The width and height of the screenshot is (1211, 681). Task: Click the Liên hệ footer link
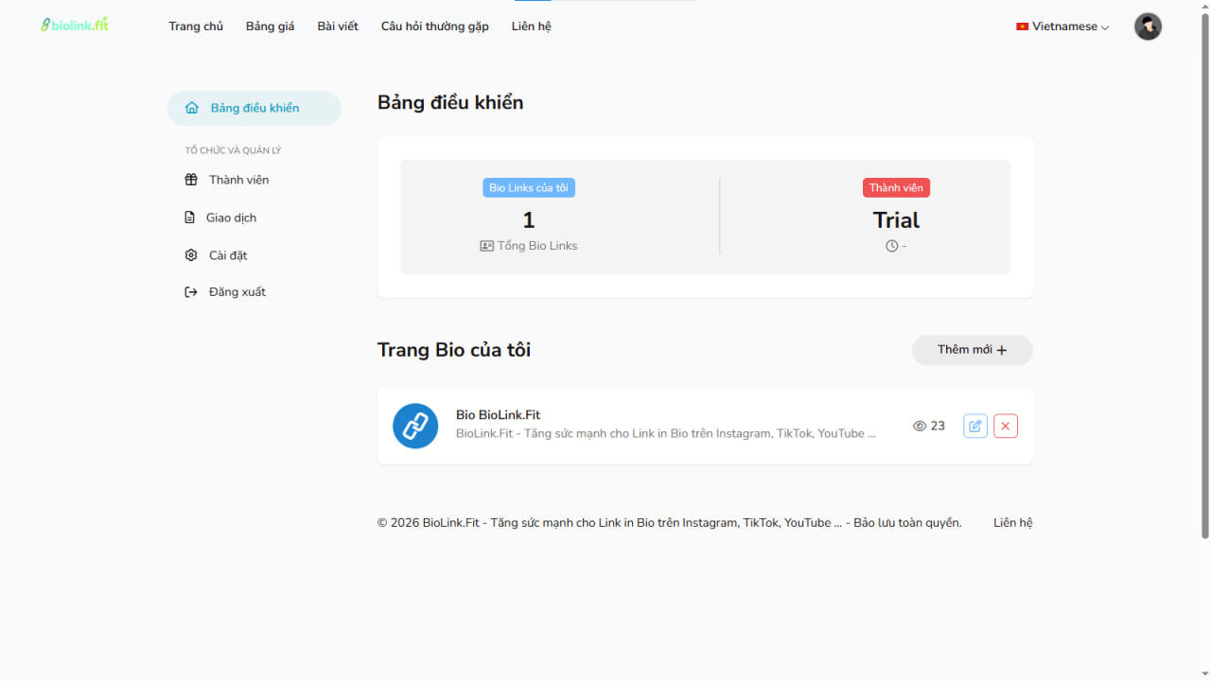click(x=1012, y=523)
